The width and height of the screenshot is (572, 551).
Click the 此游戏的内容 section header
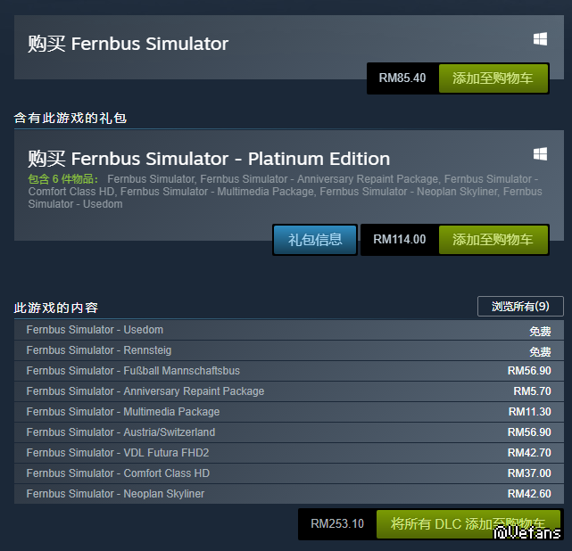click(56, 308)
